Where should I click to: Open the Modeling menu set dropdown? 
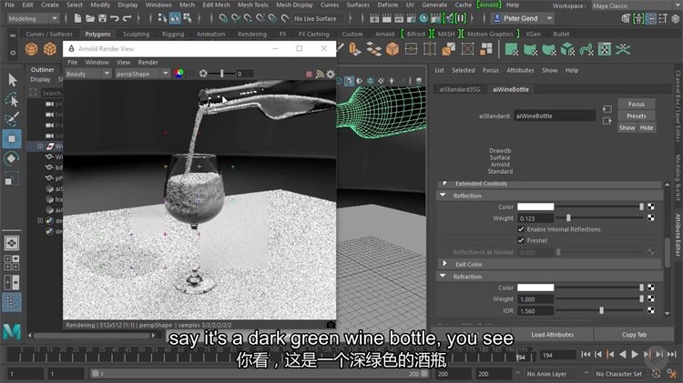(x=33, y=18)
